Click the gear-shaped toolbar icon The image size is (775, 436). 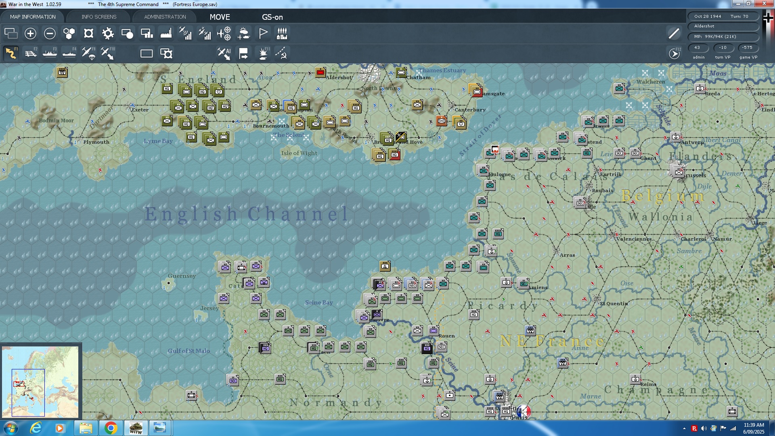click(x=108, y=33)
